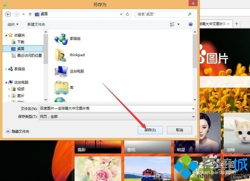Change the view layout icon
Screen dimensions: 250x181
coord(172,24)
